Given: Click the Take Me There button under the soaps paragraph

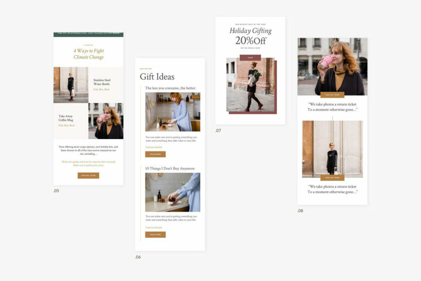Looking at the screenshot, I should point(88,176).
